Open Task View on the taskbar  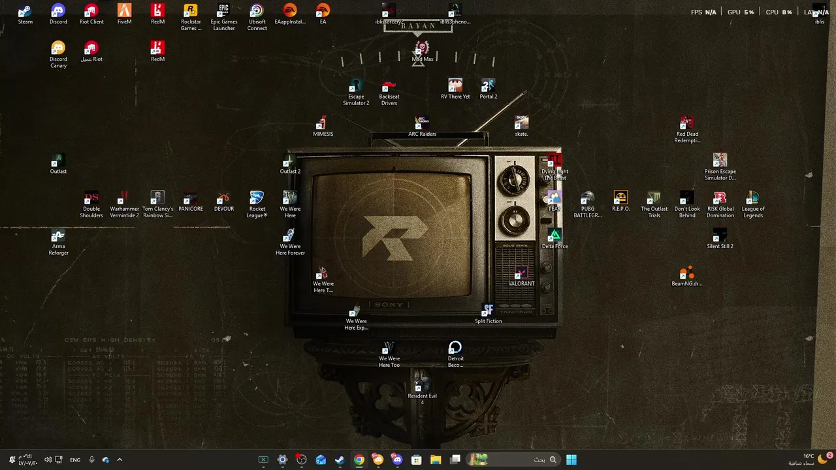click(x=455, y=460)
